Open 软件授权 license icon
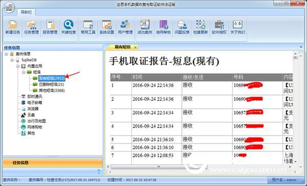 [x=219, y=27]
